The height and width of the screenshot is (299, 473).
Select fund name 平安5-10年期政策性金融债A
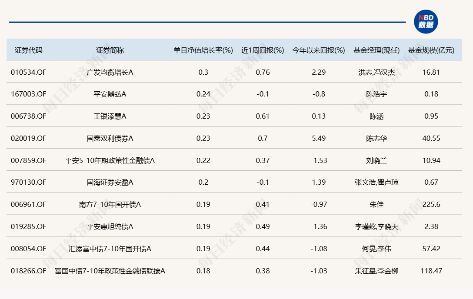pyautogui.click(x=110, y=161)
